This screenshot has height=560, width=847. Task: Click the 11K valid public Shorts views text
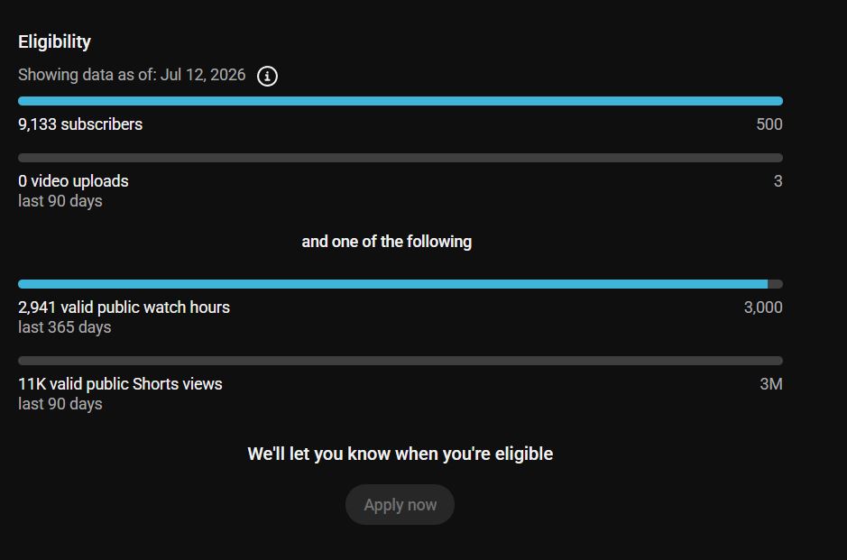point(120,384)
